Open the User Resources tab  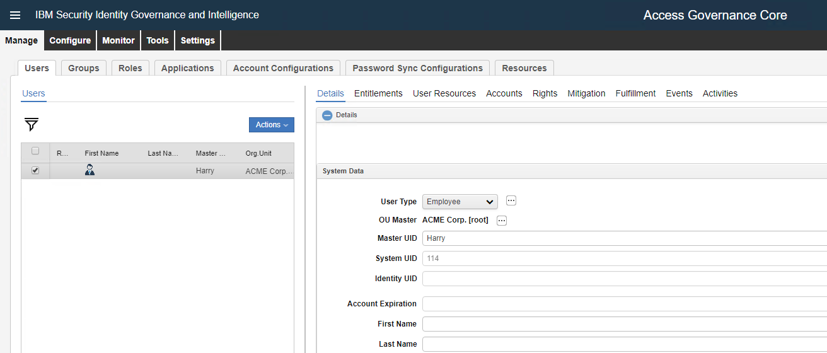click(444, 93)
